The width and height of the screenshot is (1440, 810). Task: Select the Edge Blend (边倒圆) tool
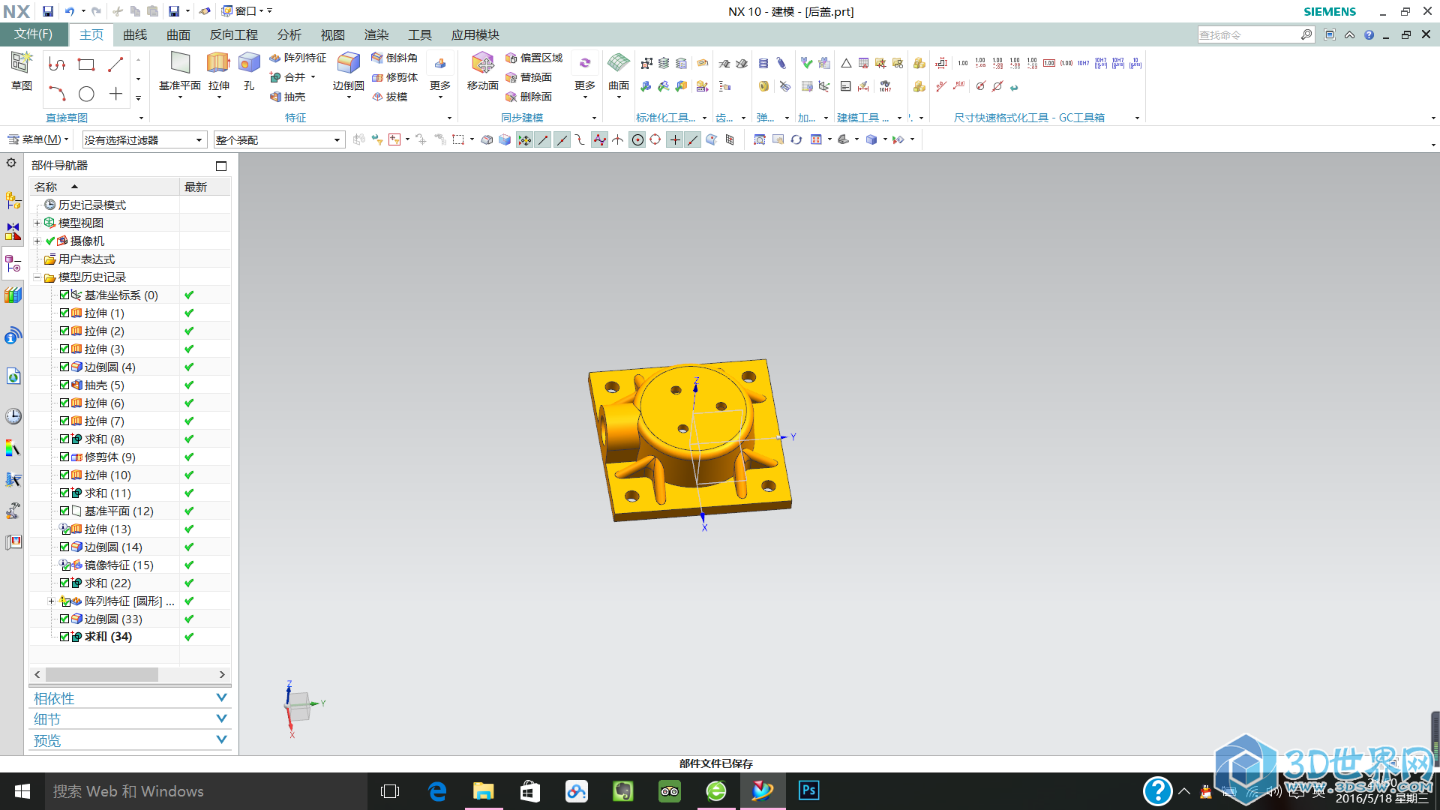(x=348, y=73)
